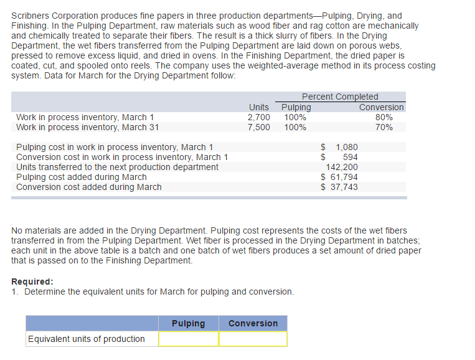Click the 'Required:' heading
Viewport: 475px width, 360px height.
[32, 282]
